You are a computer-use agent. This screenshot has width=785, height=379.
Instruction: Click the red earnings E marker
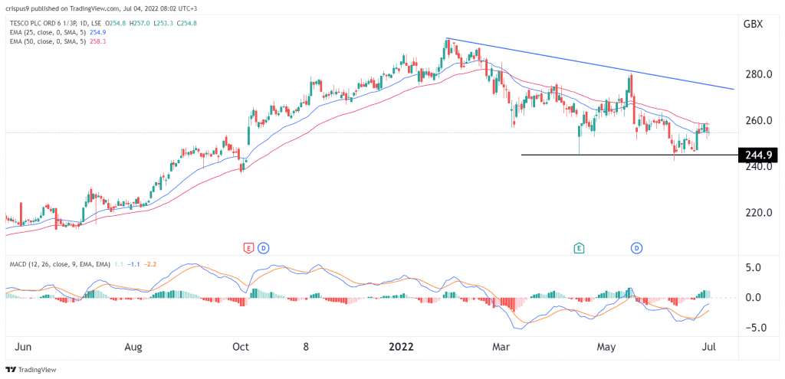(248, 248)
